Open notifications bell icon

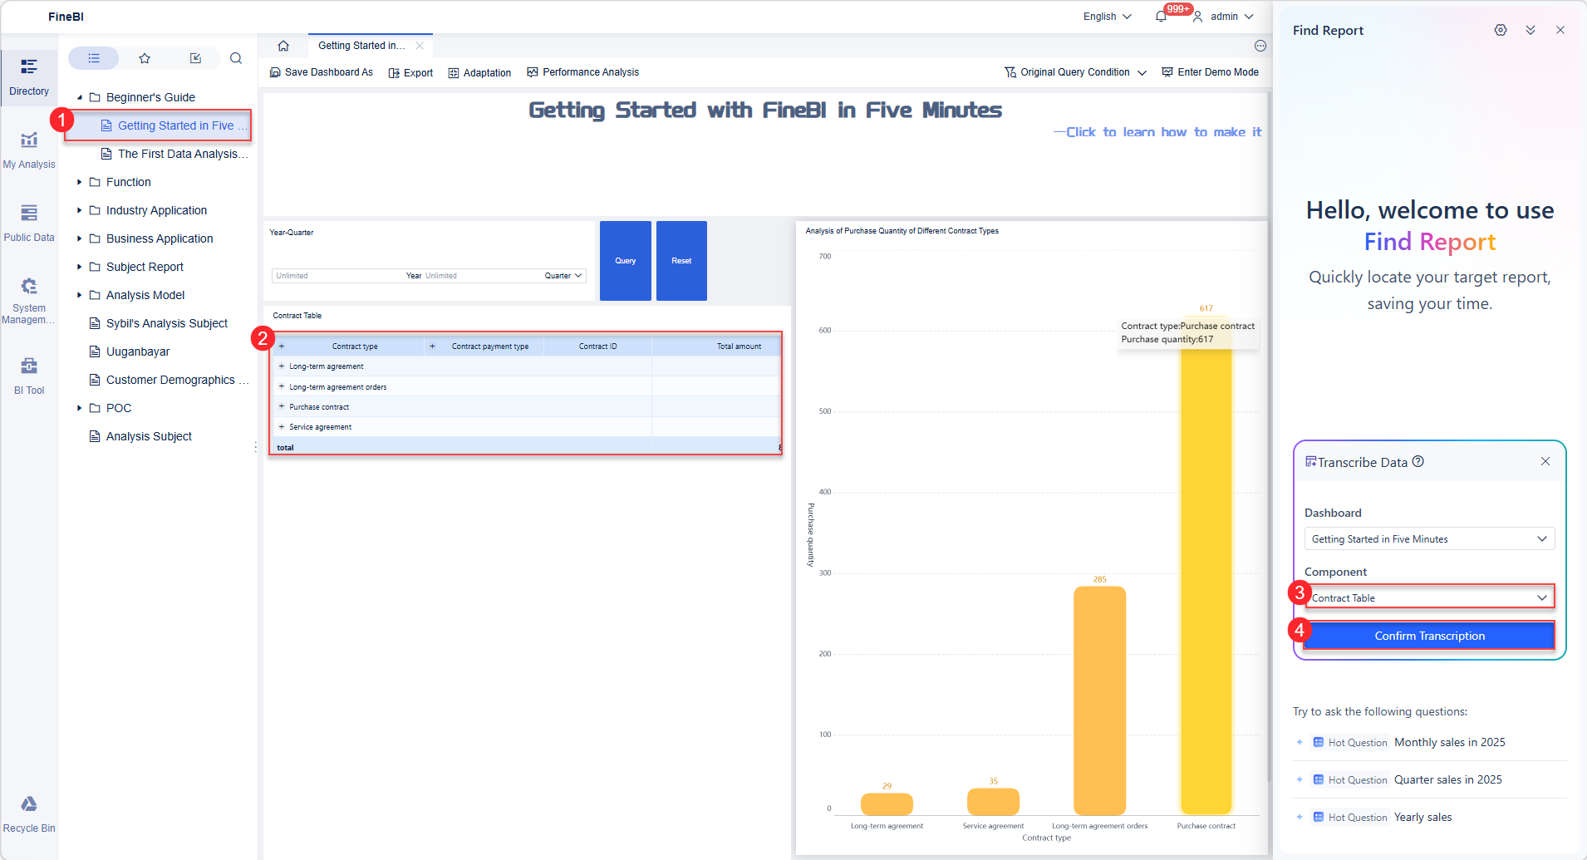1161,17
